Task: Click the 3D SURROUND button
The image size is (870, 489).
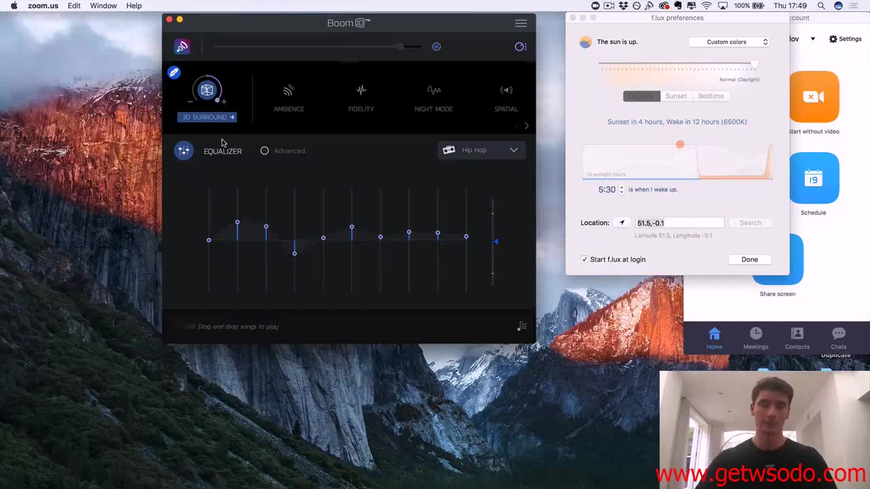Action: click(x=207, y=117)
